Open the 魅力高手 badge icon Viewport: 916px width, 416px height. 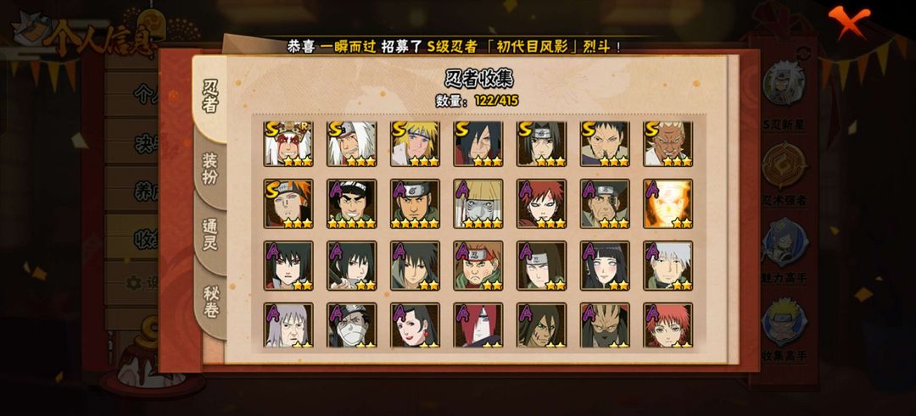785,241
